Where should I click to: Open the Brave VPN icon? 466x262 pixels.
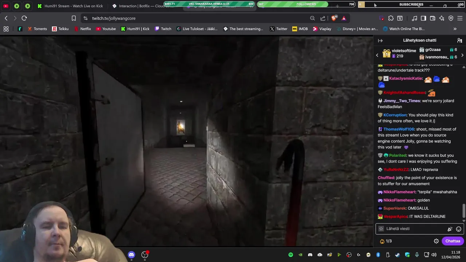[451, 18]
